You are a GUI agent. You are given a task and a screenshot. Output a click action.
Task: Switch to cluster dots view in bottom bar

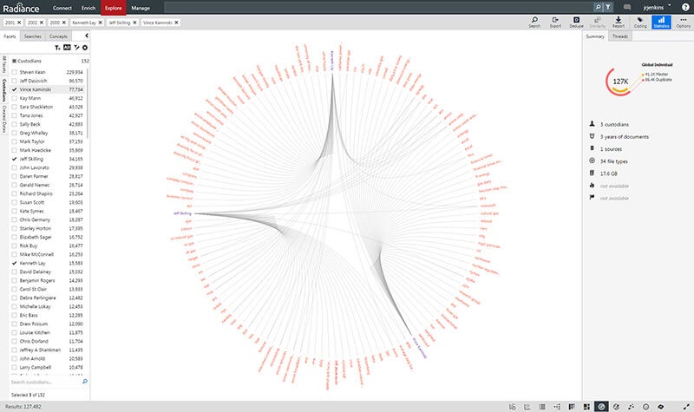click(x=632, y=406)
